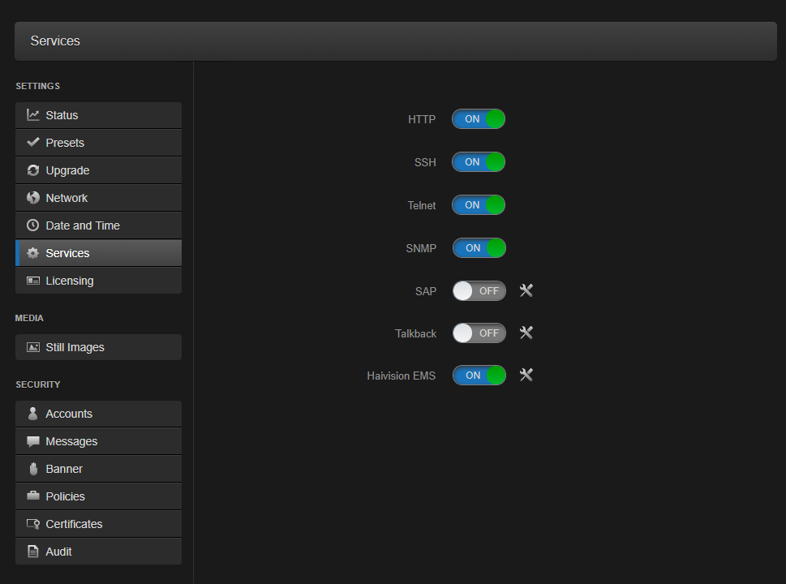The width and height of the screenshot is (786, 584).
Task: Turn on the Talkback toggle
Action: (x=479, y=333)
